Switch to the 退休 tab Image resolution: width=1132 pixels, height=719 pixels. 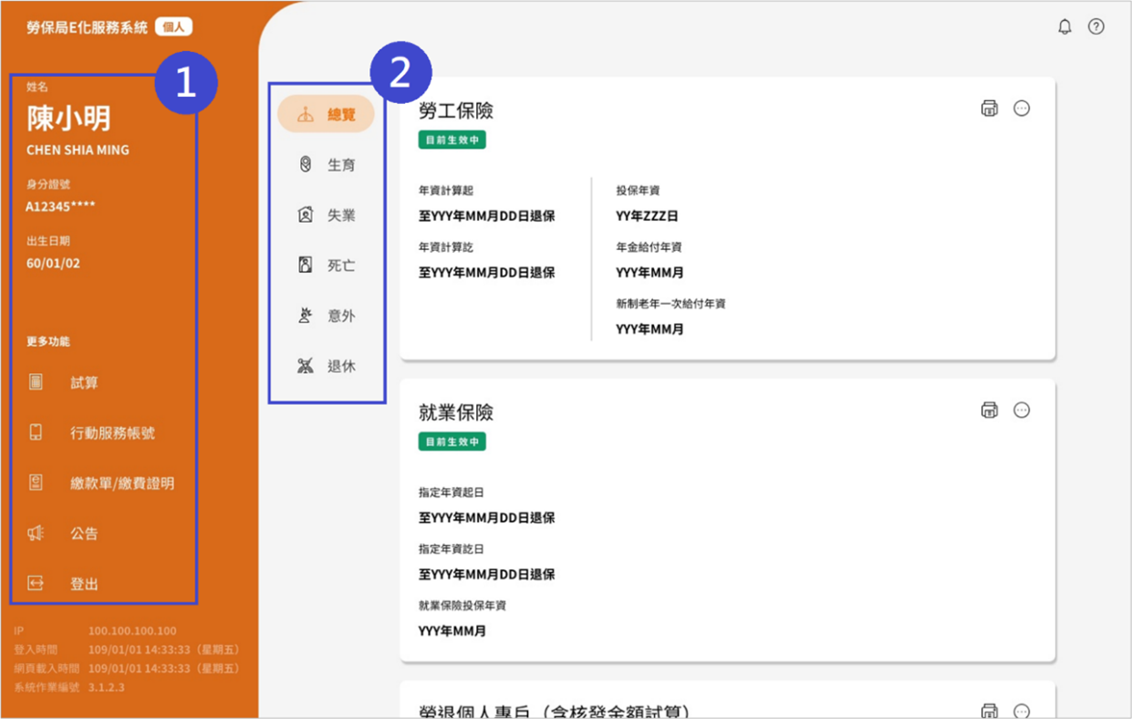(x=327, y=367)
